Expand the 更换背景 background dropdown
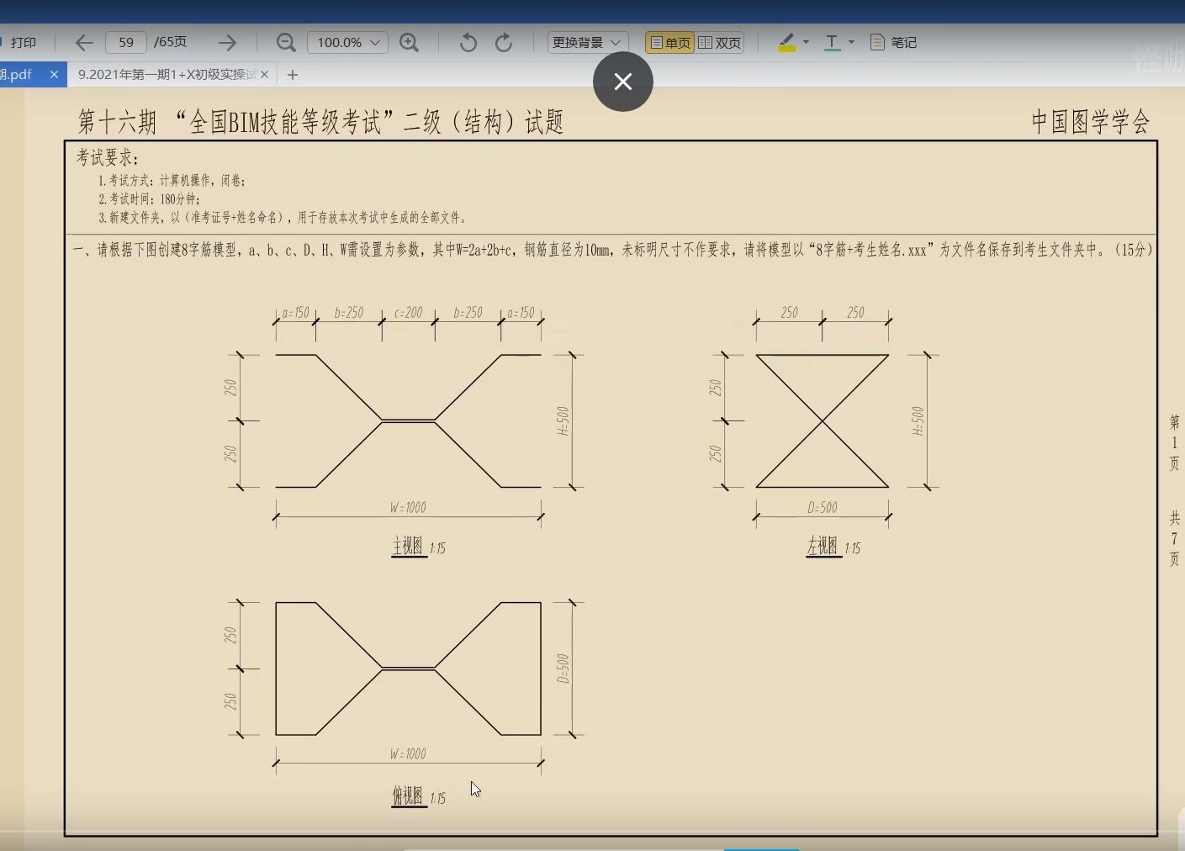 coord(586,43)
